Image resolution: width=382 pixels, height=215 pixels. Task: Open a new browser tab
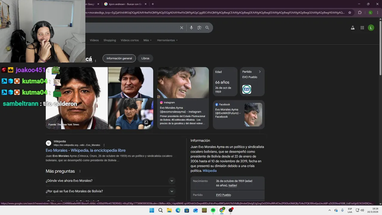coord(153,4)
